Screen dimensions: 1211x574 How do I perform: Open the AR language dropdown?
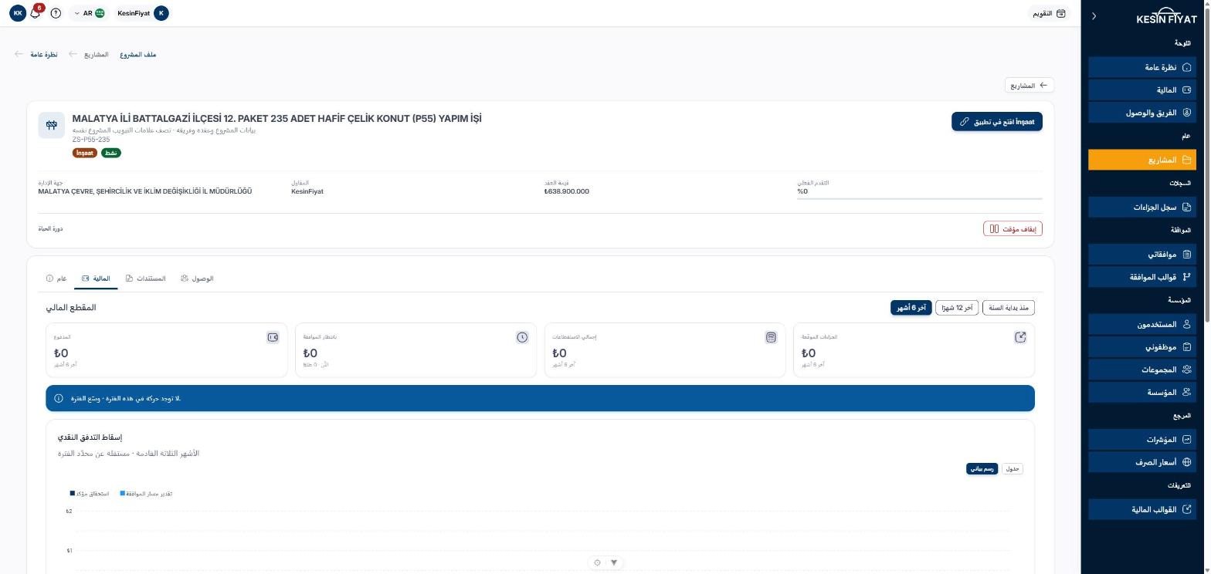(89, 13)
